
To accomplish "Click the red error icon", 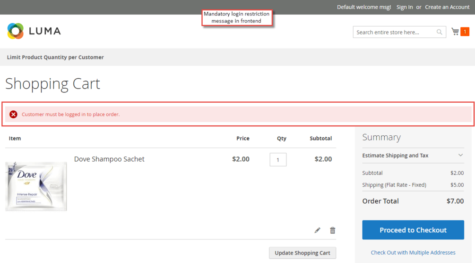I will point(13,115).
